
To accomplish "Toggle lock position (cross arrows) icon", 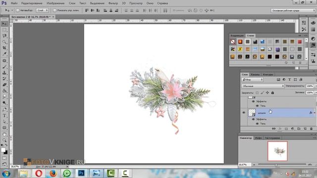I will [x=267, y=92].
